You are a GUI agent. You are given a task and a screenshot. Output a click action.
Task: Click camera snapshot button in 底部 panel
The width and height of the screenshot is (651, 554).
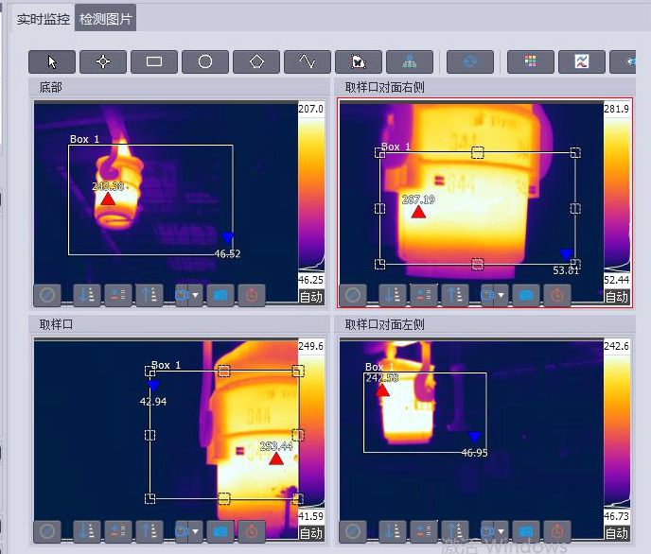pos(220,295)
